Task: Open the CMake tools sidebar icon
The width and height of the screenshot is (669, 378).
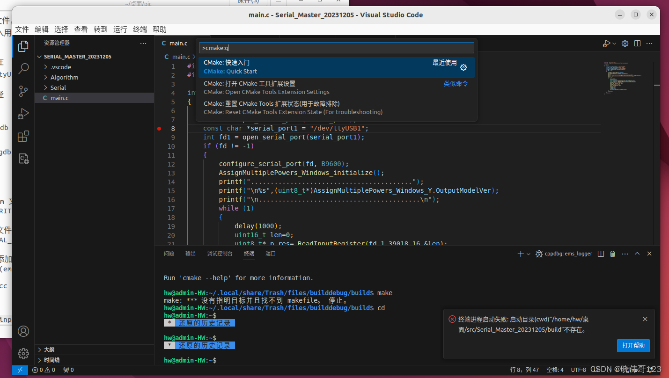Action: [x=23, y=159]
